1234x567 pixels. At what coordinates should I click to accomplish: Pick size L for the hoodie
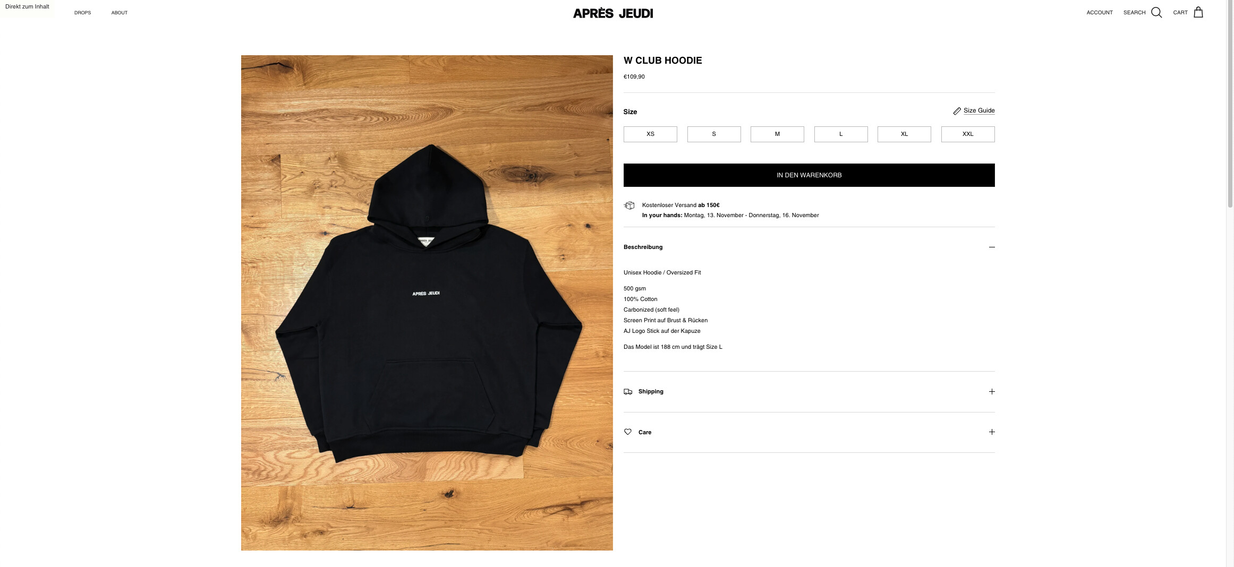pyautogui.click(x=841, y=134)
